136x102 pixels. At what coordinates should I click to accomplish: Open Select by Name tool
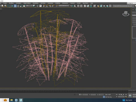point(6,6)
